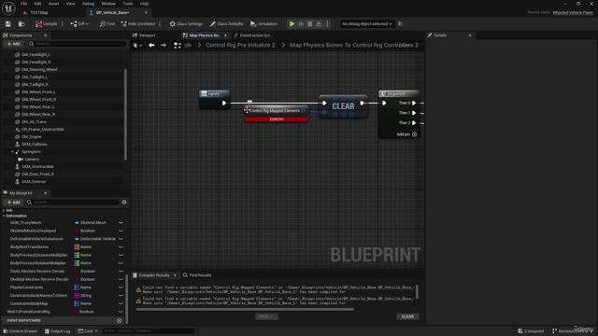The image size is (598, 336).
Task: Open the Content Drawer
Action: click(21, 331)
